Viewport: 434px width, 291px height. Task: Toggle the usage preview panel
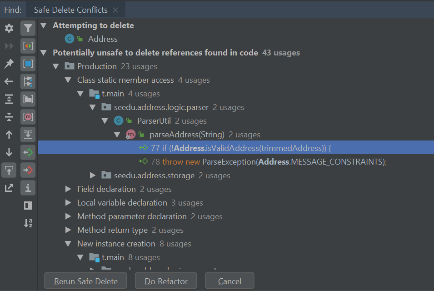pos(28,206)
